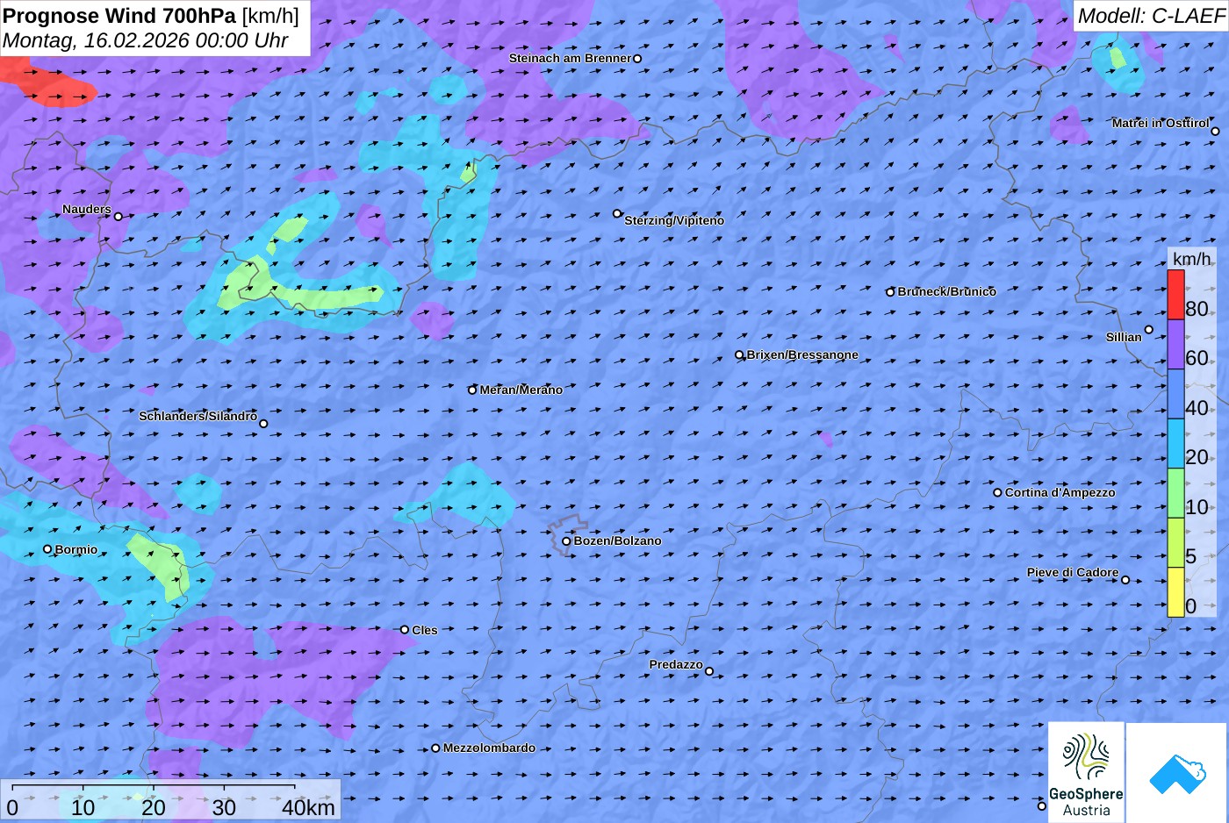Click the red 80 km/h legend swatch
The height and width of the screenshot is (823, 1229).
(x=1175, y=295)
